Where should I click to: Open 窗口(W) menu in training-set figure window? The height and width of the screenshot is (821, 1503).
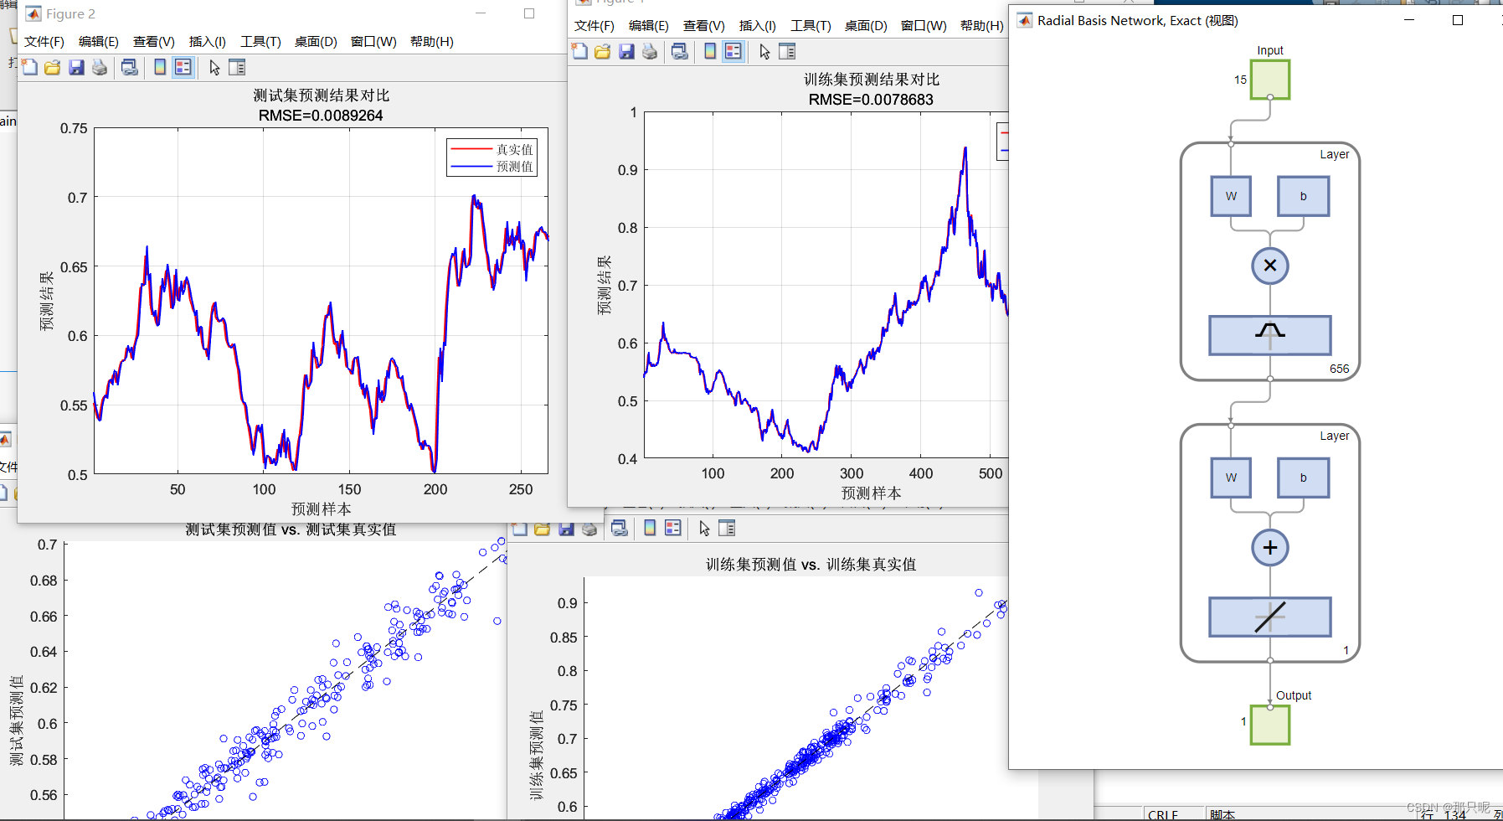point(924,26)
